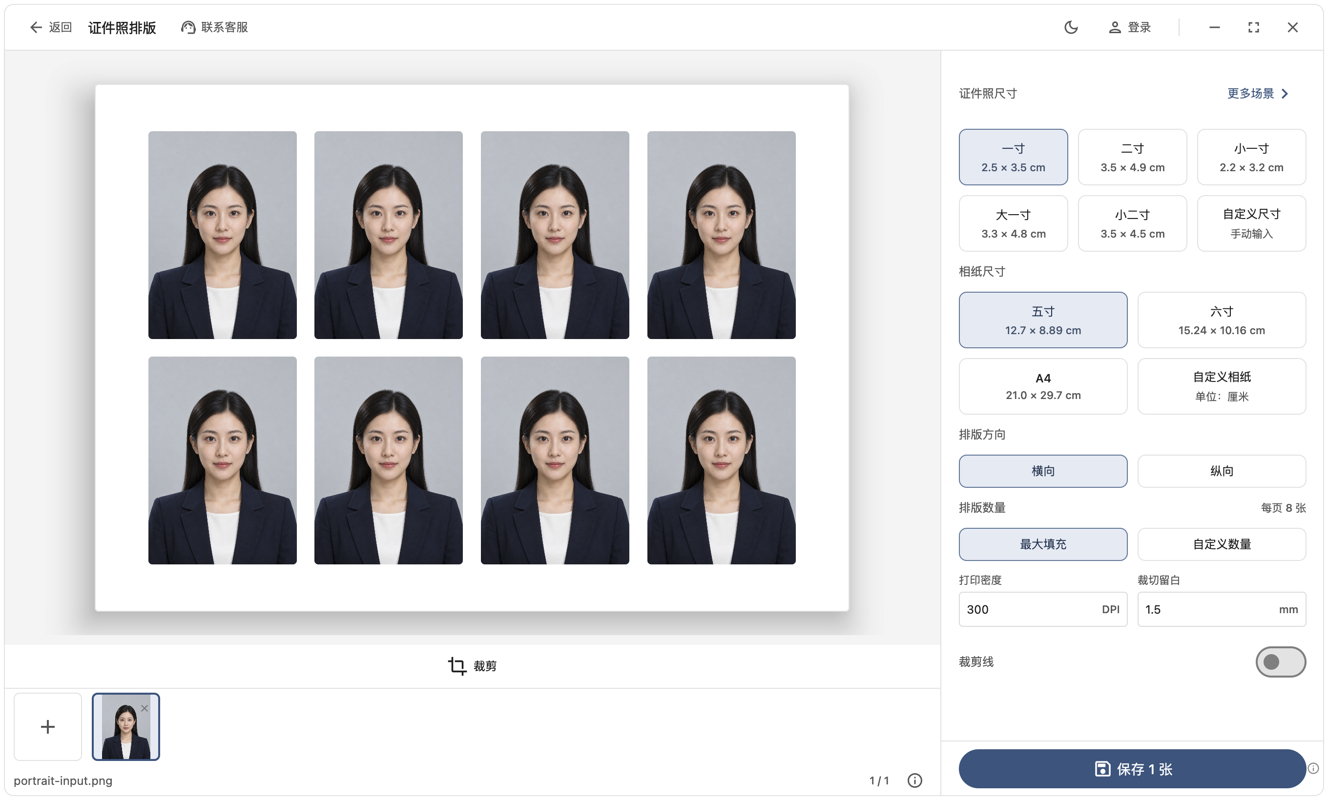Screen dimensions: 1328x800
Task: Set layout direction to 横向
Action: (x=1043, y=471)
